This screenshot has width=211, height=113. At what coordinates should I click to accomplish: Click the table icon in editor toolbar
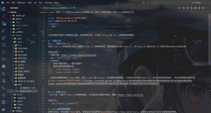(x=195, y=8)
